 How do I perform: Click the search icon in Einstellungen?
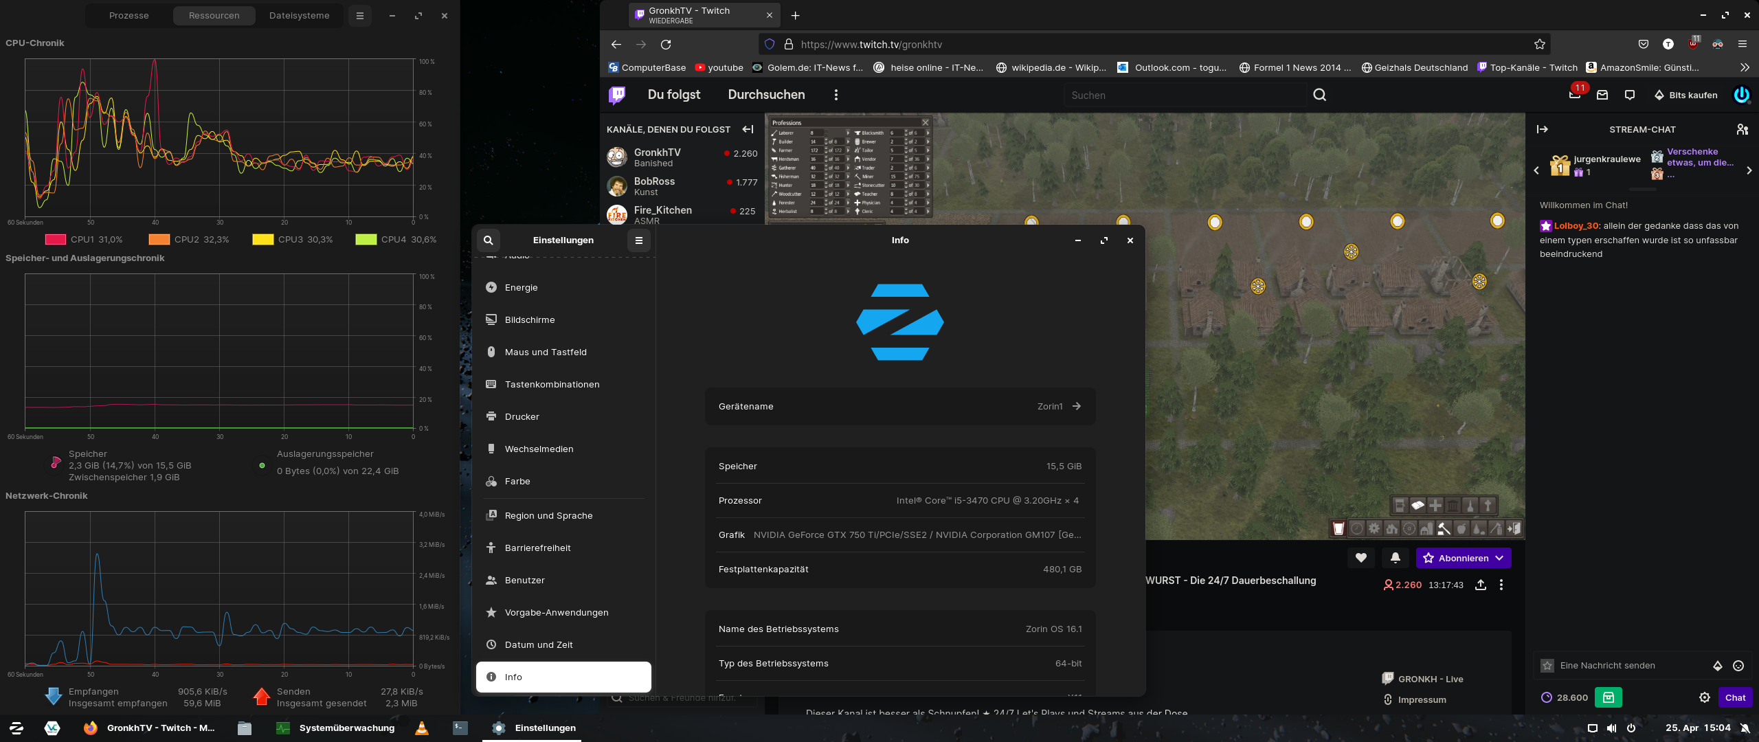(x=488, y=240)
